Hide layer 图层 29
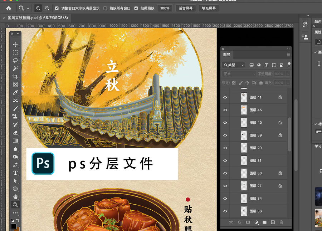This screenshot has width=322, height=231. [225, 148]
